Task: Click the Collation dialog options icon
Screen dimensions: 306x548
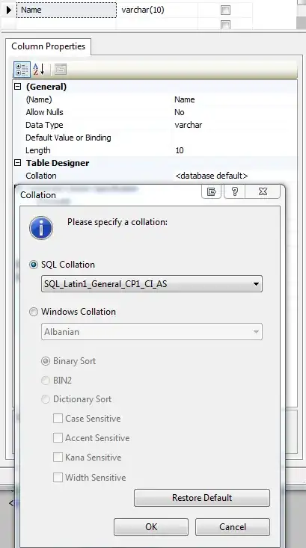Action: tap(211, 191)
